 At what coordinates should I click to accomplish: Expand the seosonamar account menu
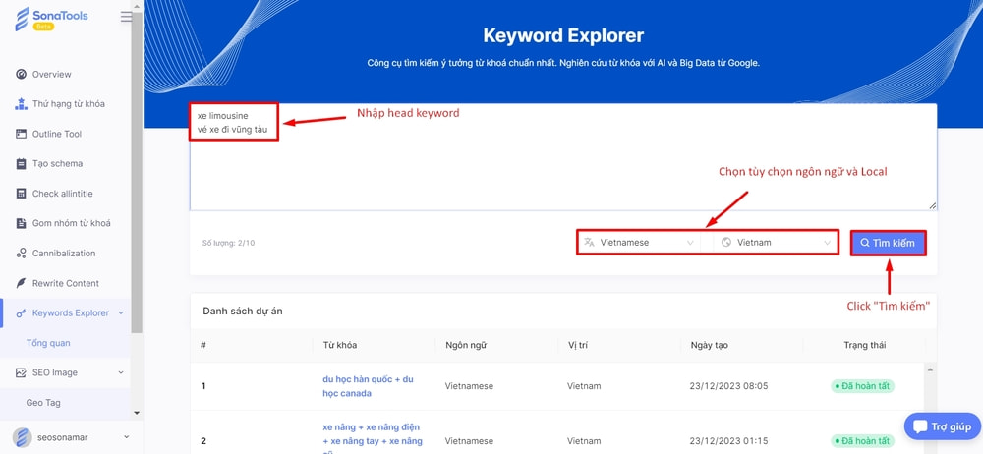pos(126,437)
